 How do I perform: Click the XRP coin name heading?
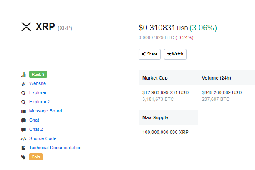coord(45,27)
